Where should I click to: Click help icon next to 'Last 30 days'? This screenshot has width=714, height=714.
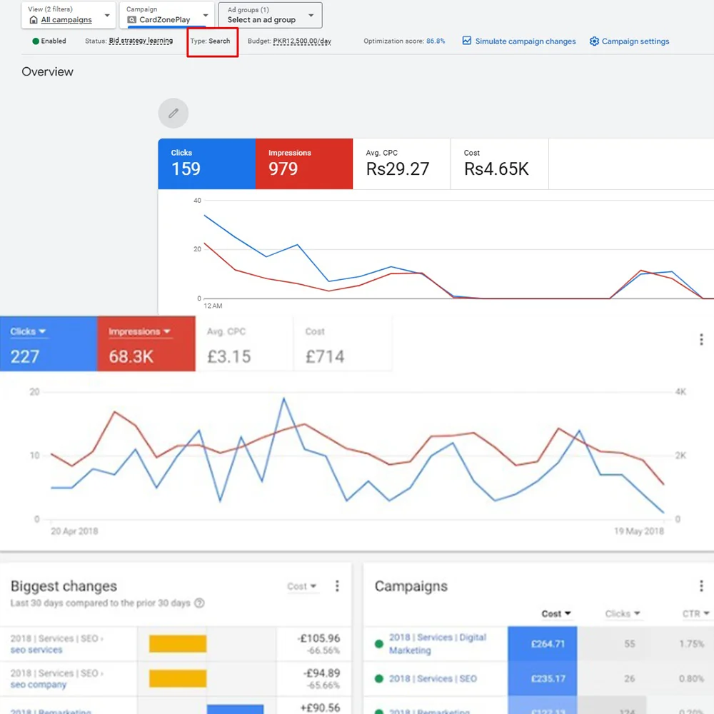[199, 603]
